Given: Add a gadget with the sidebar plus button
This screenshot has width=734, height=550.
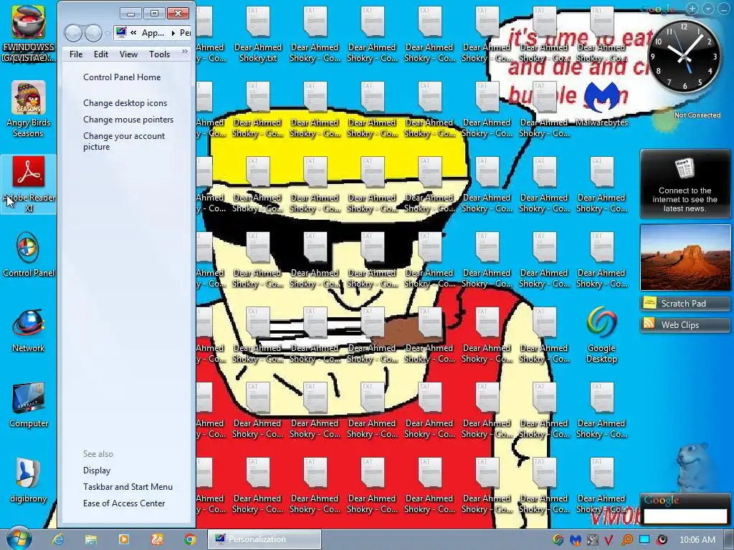Looking at the screenshot, I should (692, 9).
